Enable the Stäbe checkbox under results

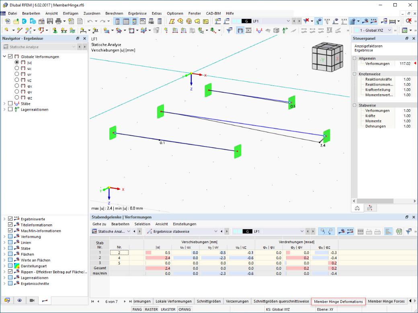click(x=10, y=103)
